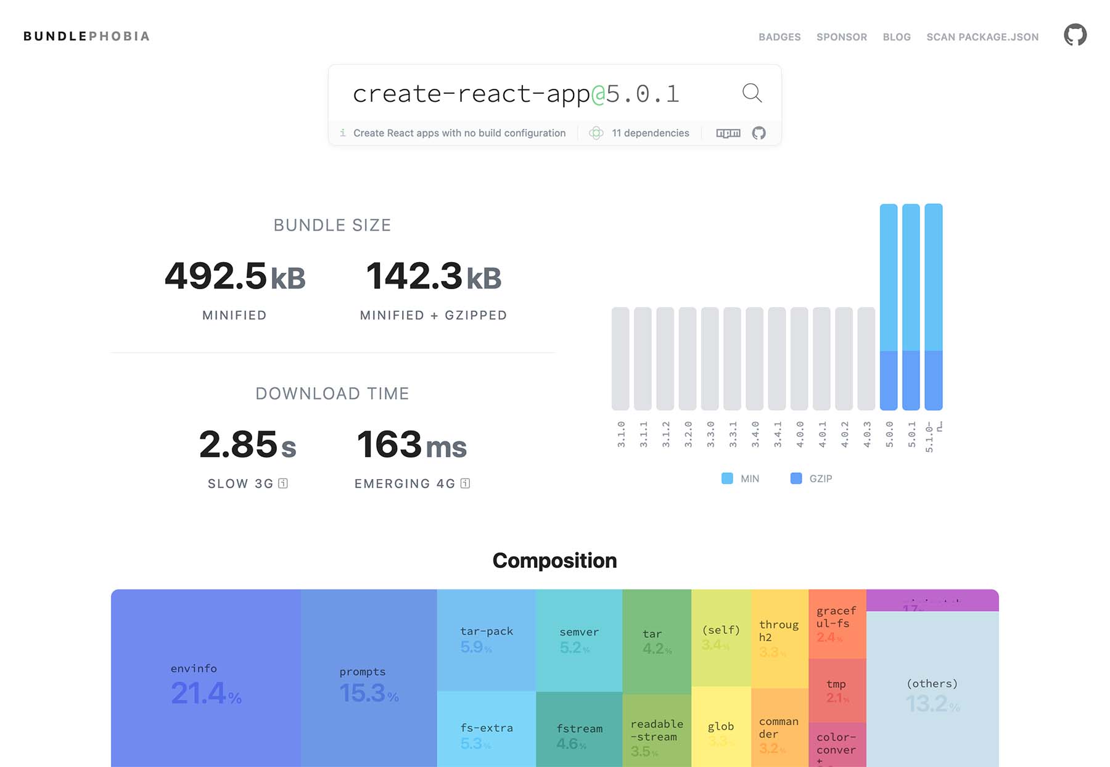Click the dependencies atom icon
The image size is (1110, 767).
point(596,133)
